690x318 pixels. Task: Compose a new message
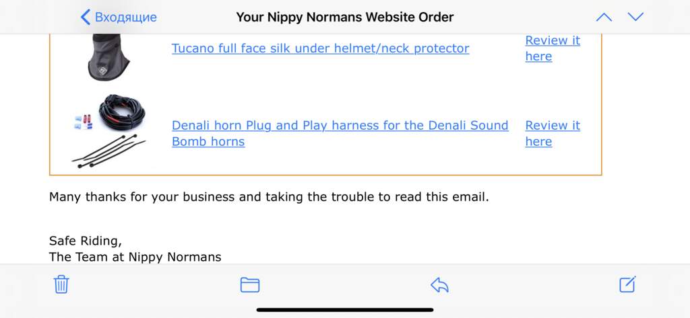[x=627, y=284]
